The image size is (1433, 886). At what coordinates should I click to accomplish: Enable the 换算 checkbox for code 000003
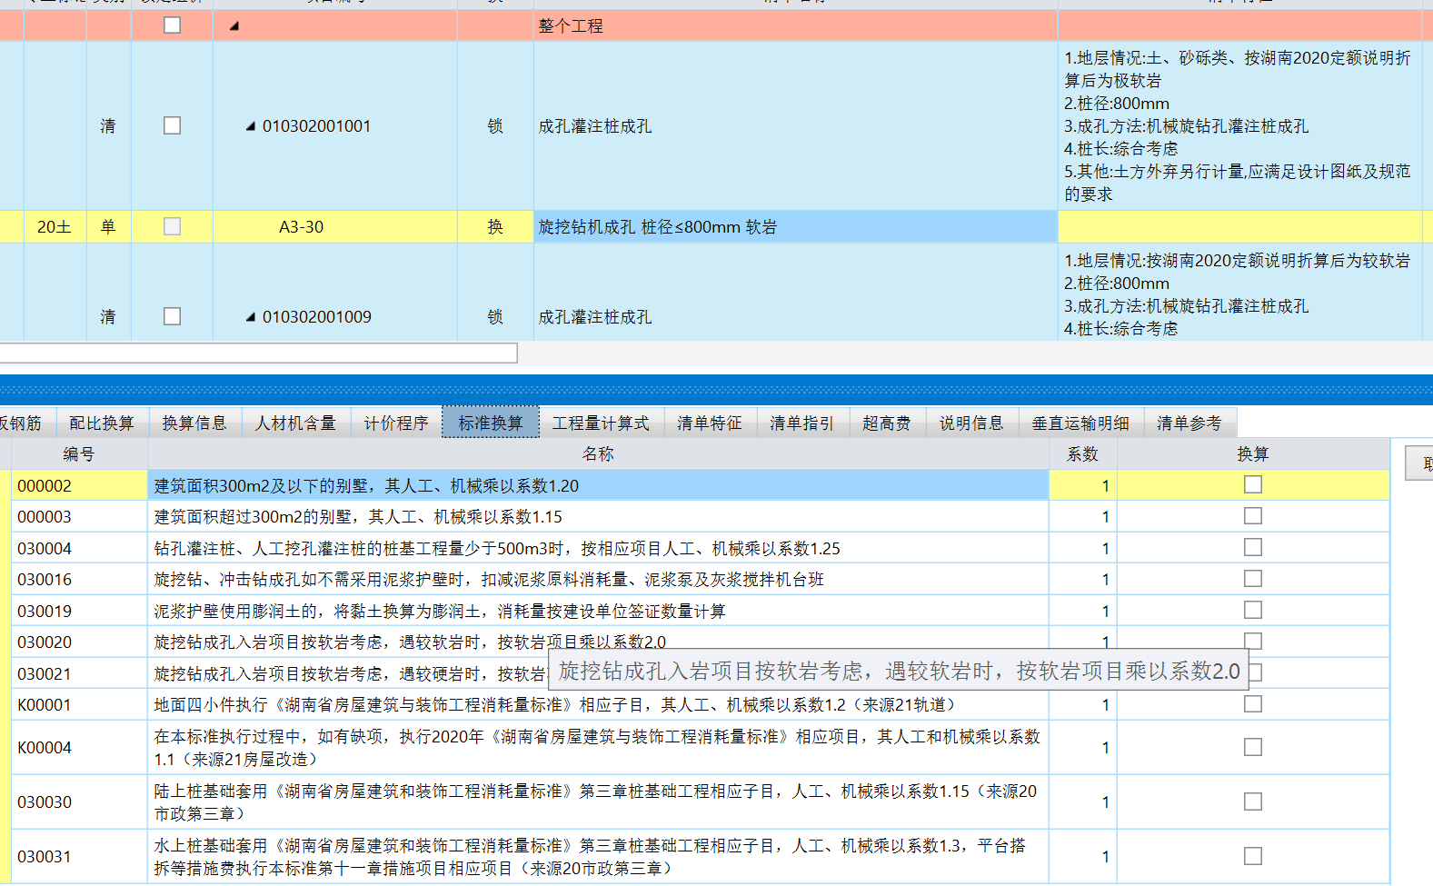(x=1253, y=516)
